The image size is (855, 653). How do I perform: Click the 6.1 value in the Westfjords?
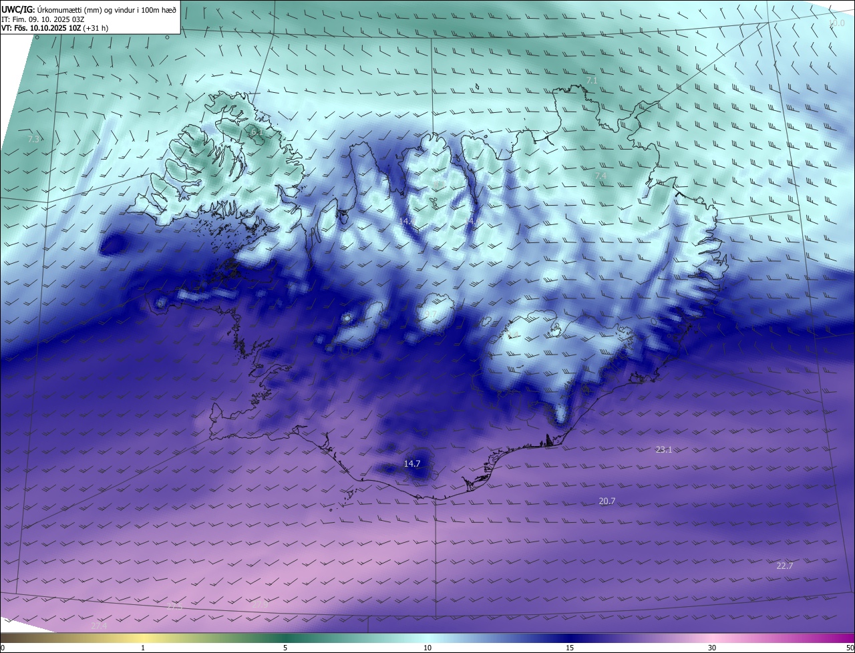tap(256, 133)
